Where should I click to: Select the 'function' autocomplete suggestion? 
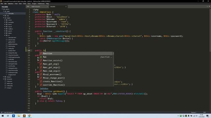click(76, 53)
